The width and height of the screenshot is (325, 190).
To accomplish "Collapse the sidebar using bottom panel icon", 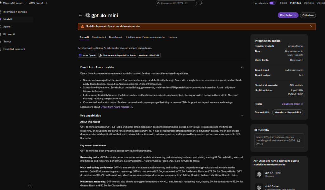I will point(30,186).
